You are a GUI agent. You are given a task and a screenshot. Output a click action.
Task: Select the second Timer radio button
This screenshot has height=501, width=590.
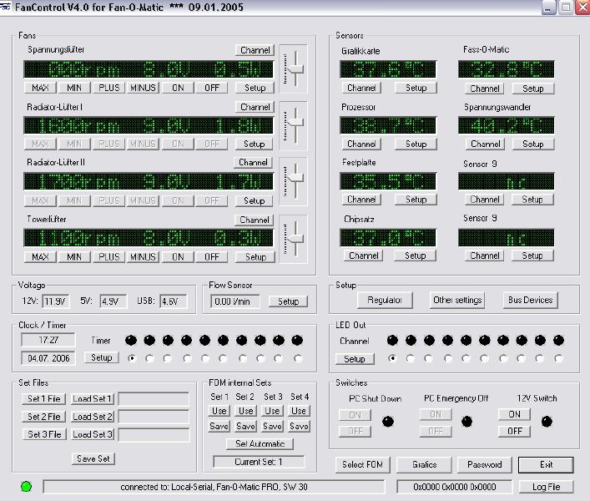click(149, 358)
